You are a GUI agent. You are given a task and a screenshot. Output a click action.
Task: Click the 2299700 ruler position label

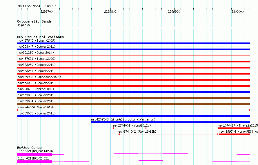[46, 12]
